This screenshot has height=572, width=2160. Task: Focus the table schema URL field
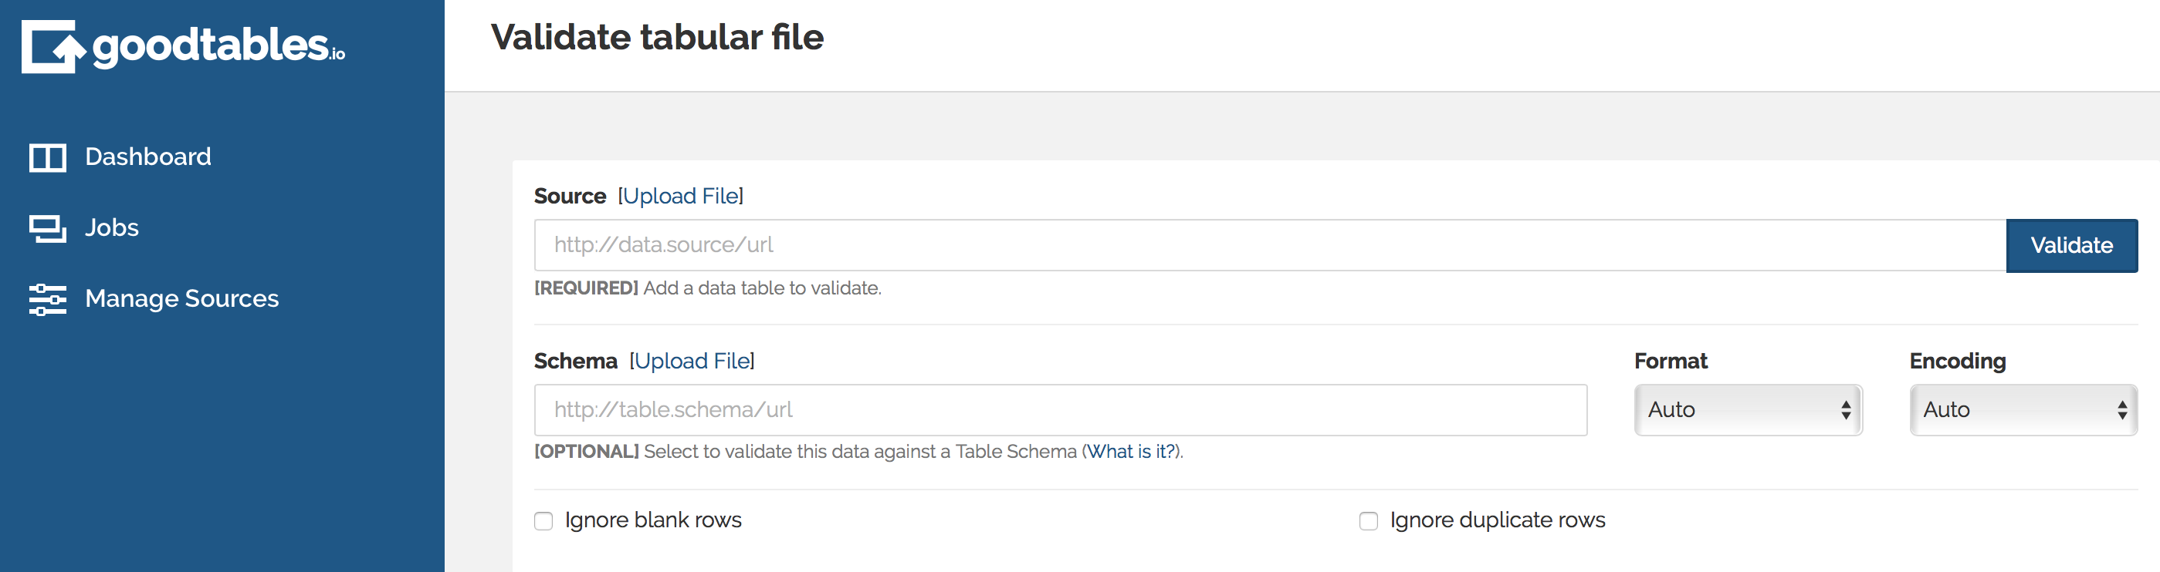[x=1061, y=409]
